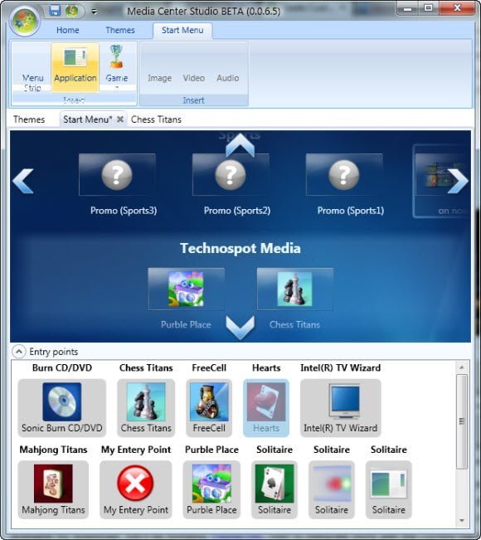This screenshot has height=540, width=481.
Task: Collapse the Entry points section
Action: pos(18,352)
